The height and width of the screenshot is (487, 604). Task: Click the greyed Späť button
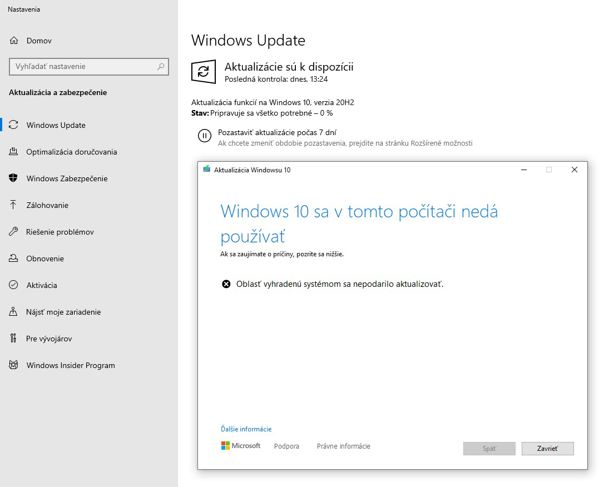coord(489,449)
